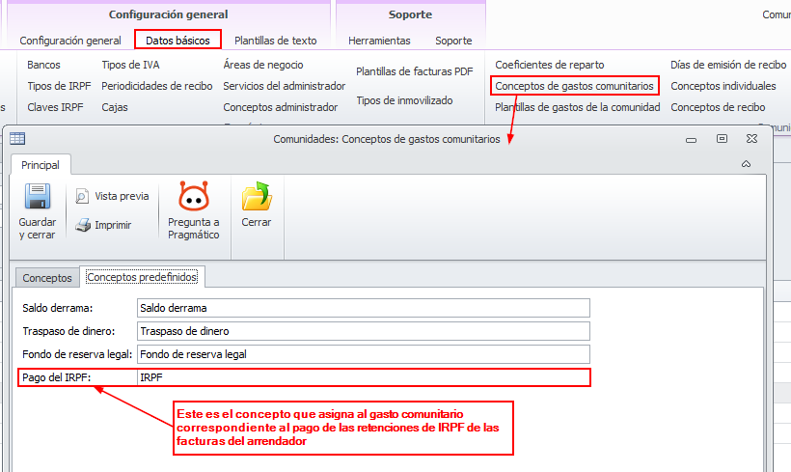Open Datos básicos menu tab
This screenshot has width=791, height=472.
[177, 41]
